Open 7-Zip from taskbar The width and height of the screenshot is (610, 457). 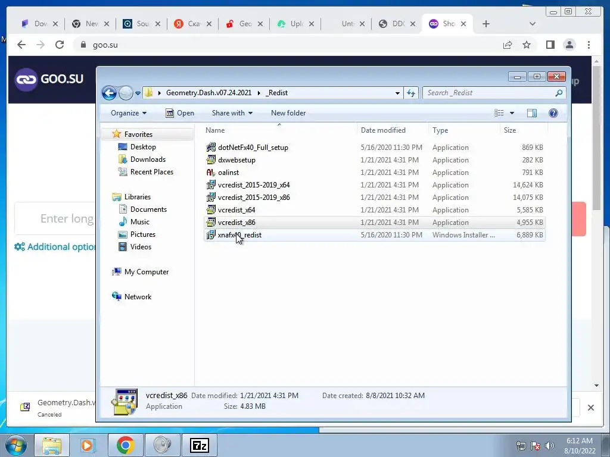(199, 445)
